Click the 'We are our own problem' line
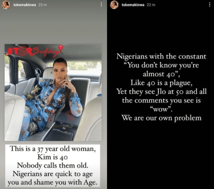Image resolution: width=214 pixels, height=189 pixels. 161,118
